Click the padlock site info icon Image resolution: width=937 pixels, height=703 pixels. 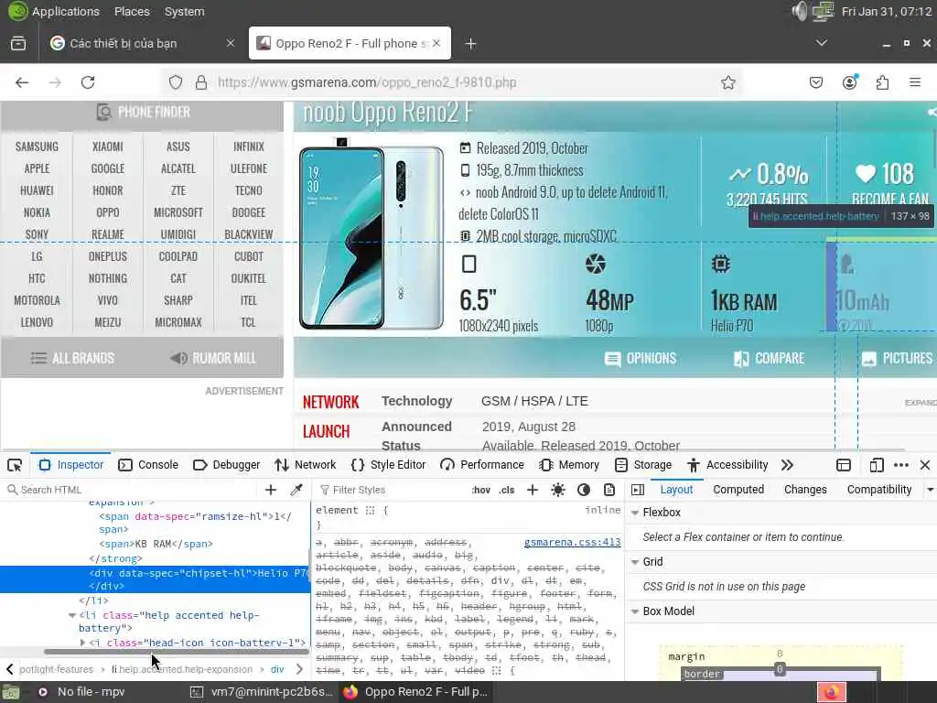tap(201, 82)
